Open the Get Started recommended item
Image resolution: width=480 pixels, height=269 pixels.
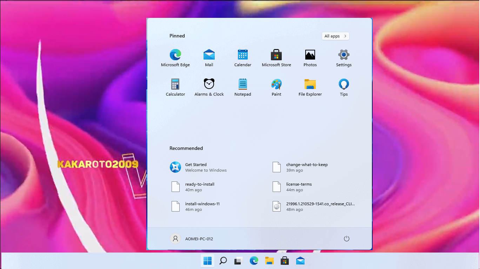[198, 167]
